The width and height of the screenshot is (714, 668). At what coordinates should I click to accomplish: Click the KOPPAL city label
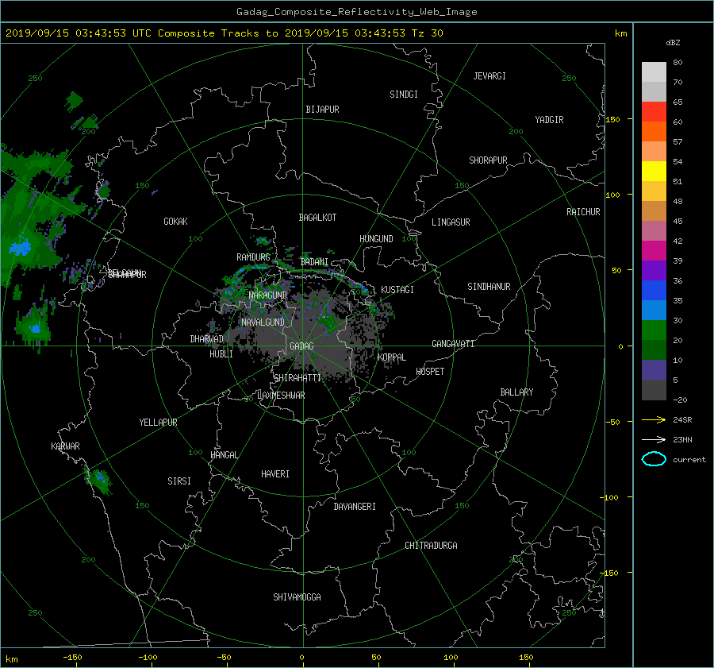(392, 357)
